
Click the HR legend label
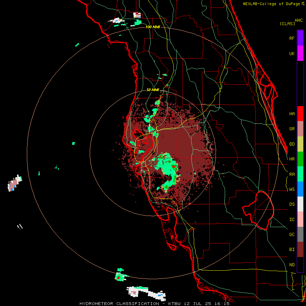click(292, 159)
